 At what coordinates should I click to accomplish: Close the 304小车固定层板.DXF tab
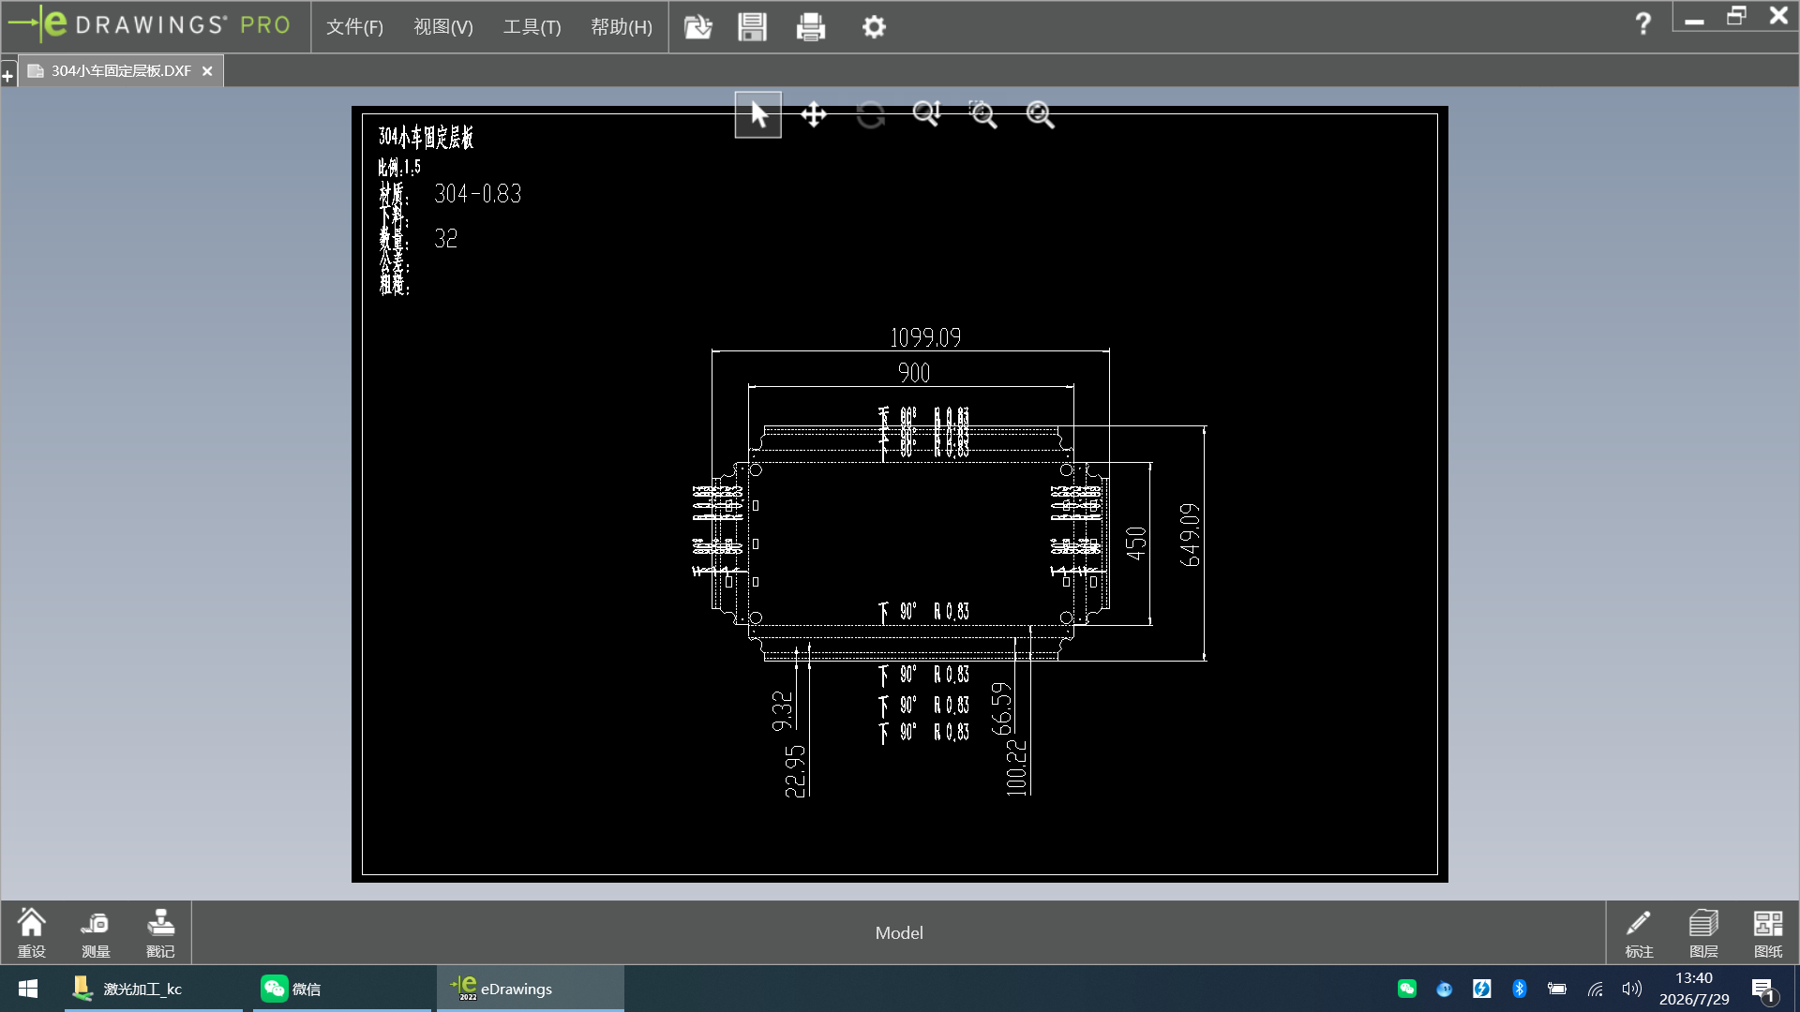(207, 71)
